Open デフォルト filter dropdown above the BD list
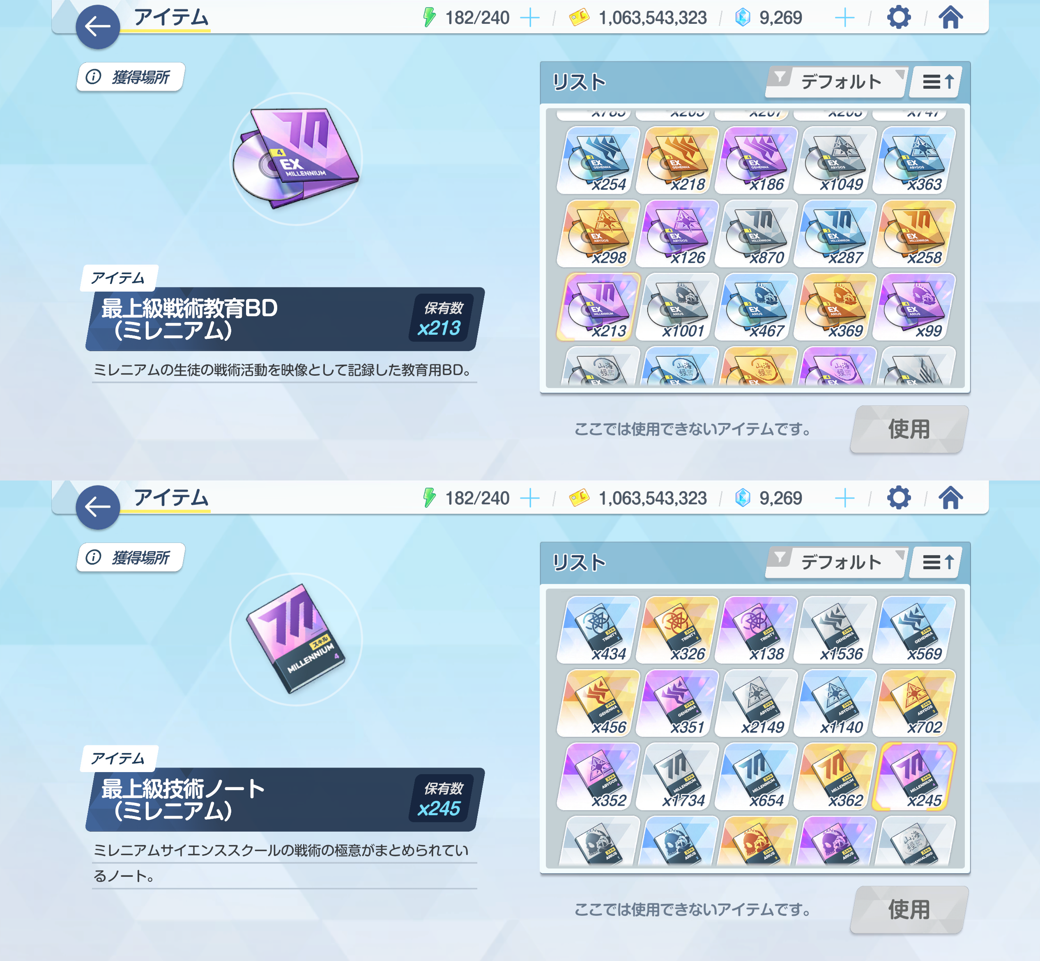Image resolution: width=1040 pixels, height=961 pixels. [836, 82]
